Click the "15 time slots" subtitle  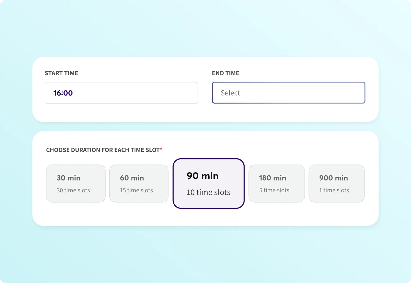pyautogui.click(x=136, y=190)
